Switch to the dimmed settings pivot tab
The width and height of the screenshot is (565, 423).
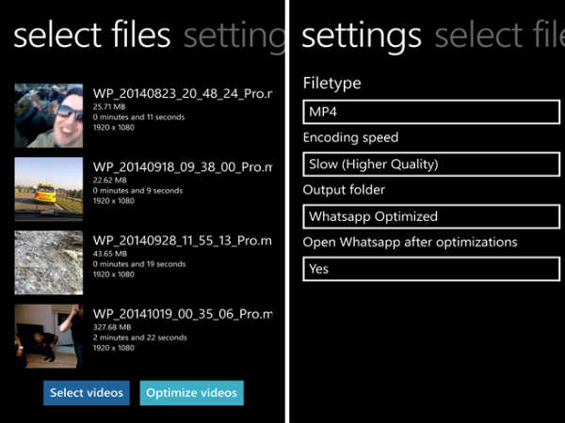(x=235, y=36)
